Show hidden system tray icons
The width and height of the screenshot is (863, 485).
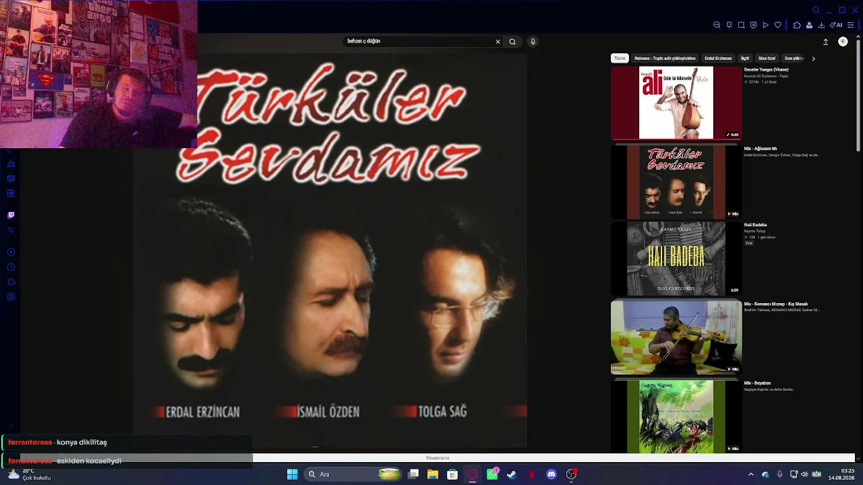point(751,474)
